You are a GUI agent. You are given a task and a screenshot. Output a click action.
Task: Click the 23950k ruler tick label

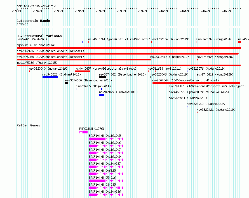click(x=59, y=11)
